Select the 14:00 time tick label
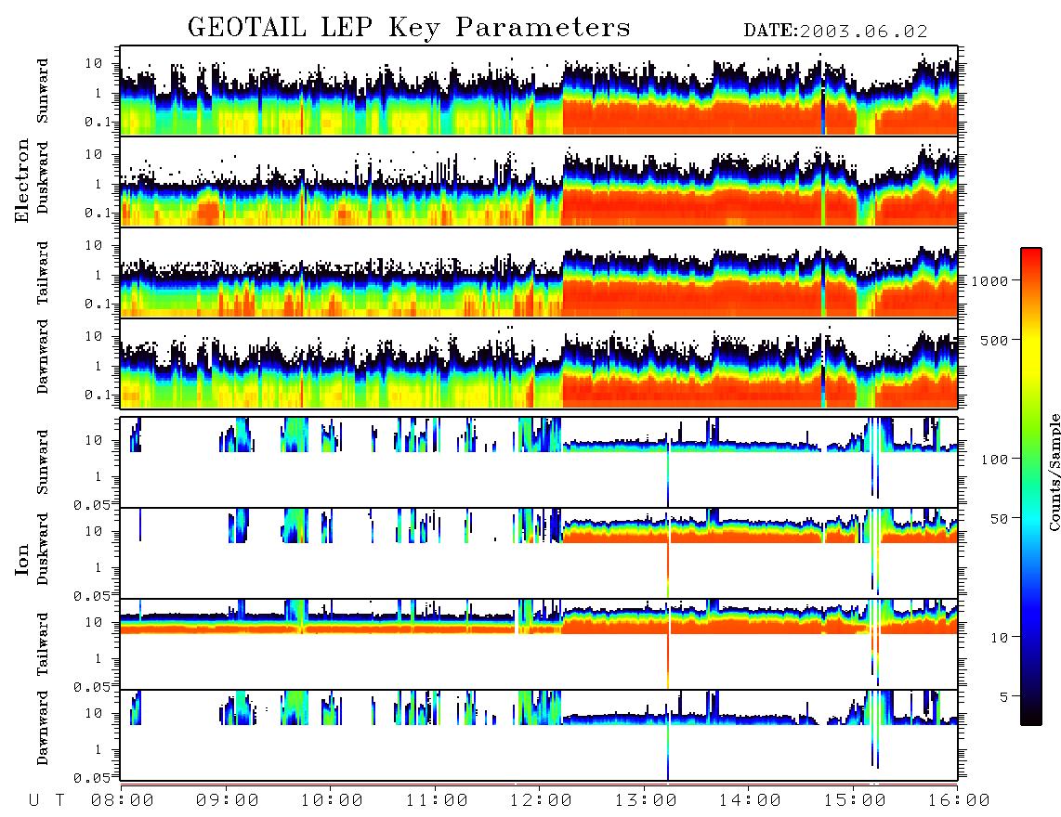The image size is (1061, 817). coord(750,800)
